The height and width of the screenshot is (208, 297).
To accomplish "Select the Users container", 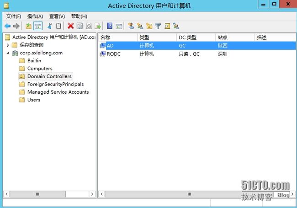I will (34, 100).
